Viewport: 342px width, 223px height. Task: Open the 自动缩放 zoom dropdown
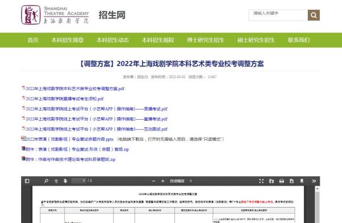tap(181, 181)
